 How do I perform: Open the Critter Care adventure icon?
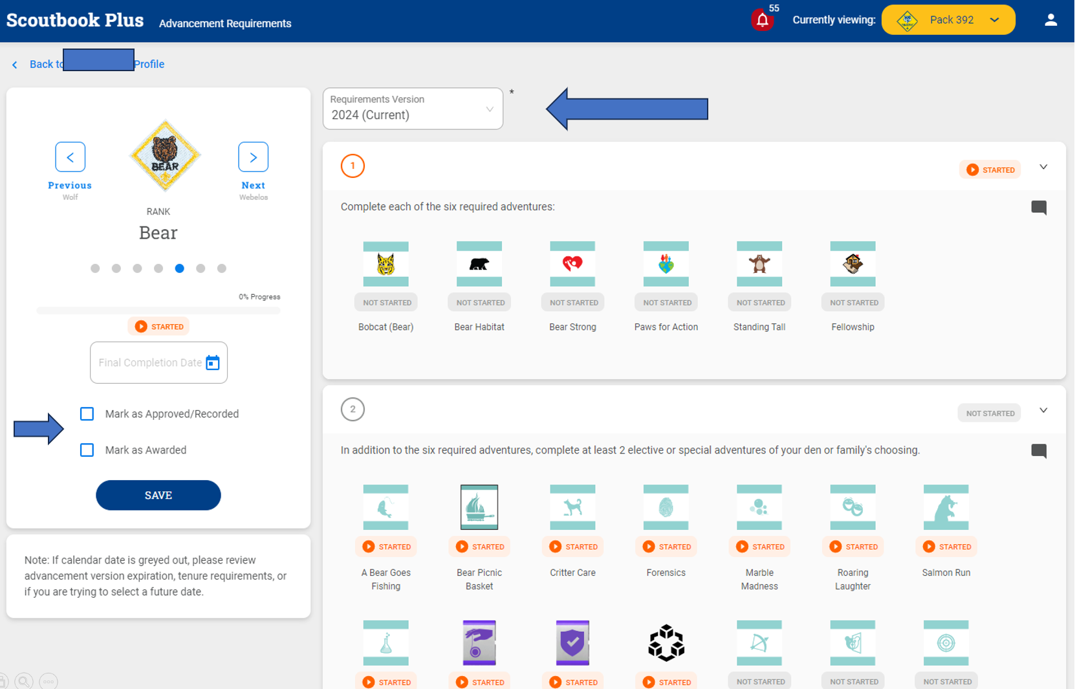tap(574, 508)
